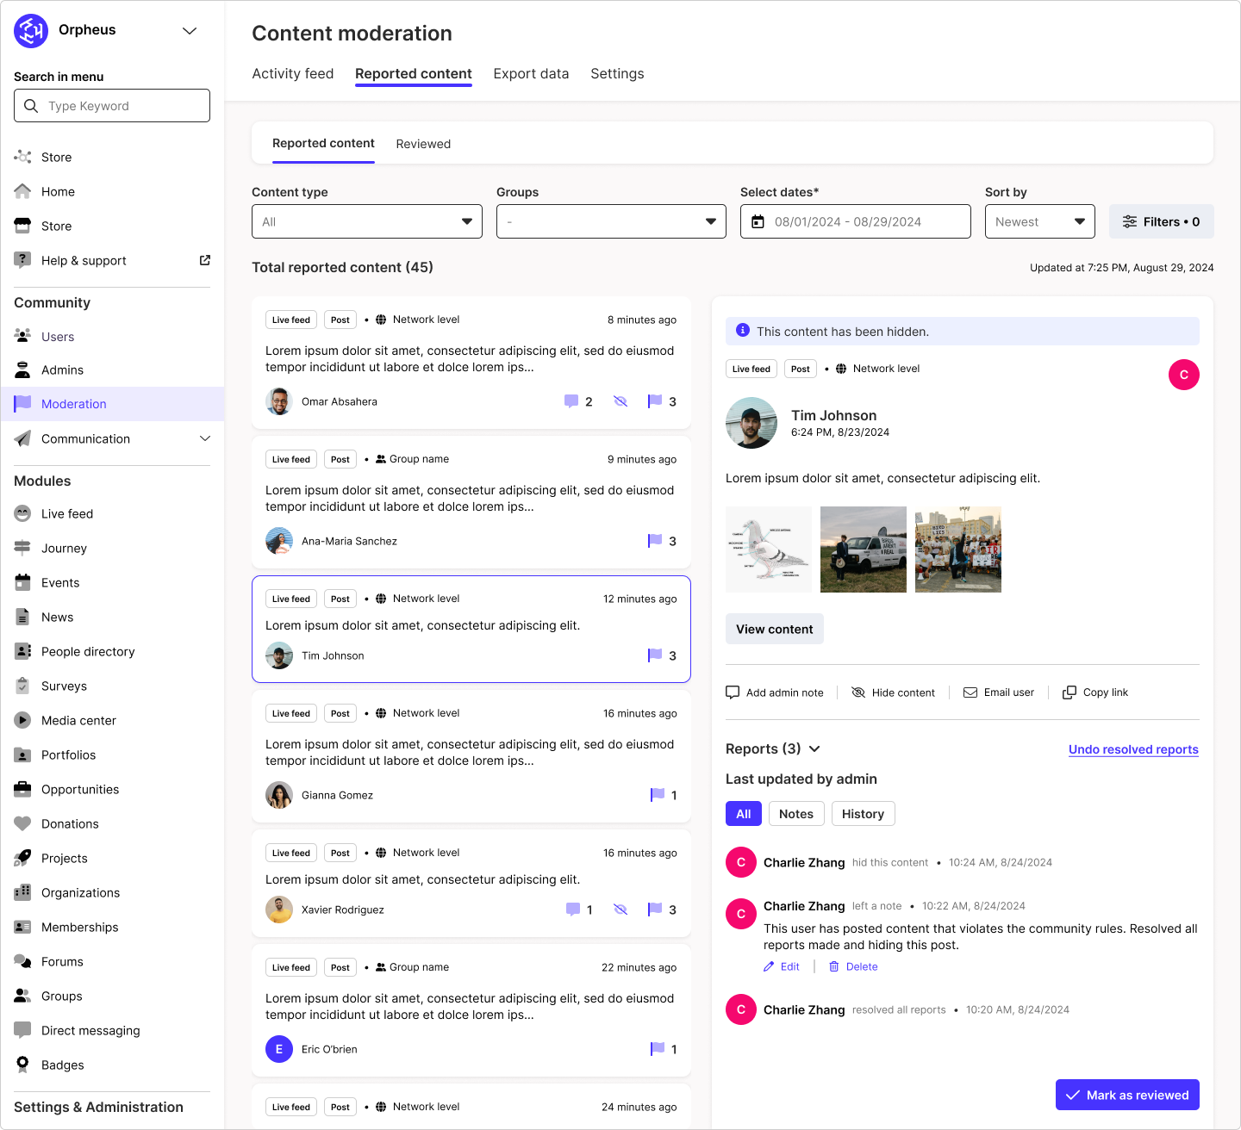Select the Moderation flag menu item
This screenshot has width=1241, height=1130.
[x=112, y=404]
